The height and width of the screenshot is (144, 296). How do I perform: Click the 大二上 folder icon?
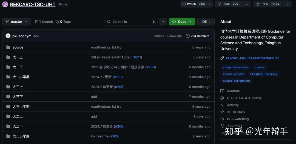click(x=8, y=116)
